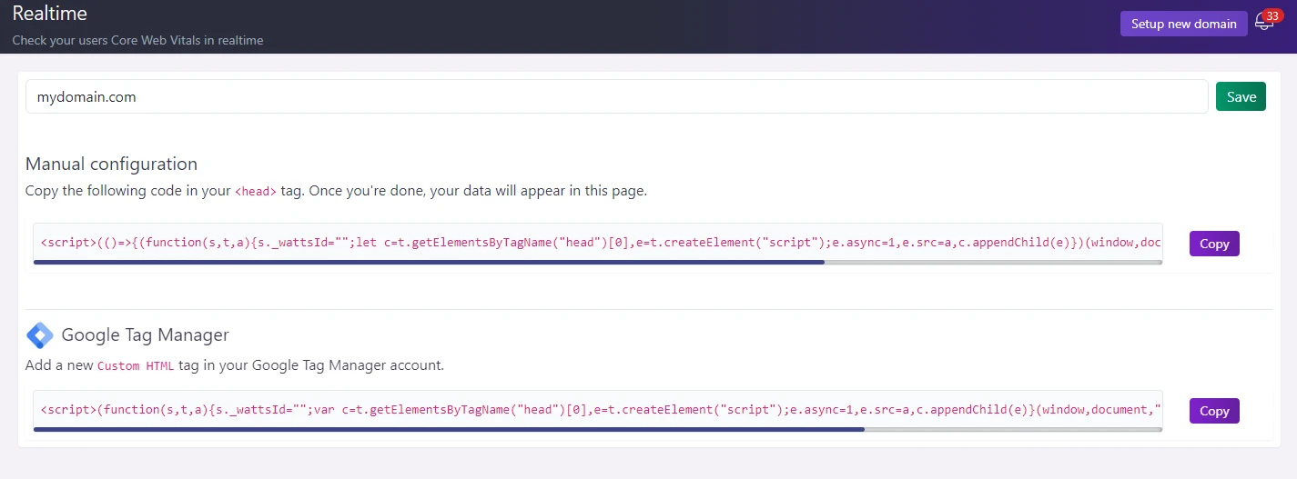Viewport: 1297px width, 479px height.
Task: Click the Manual configuration heading
Action: pos(111,164)
